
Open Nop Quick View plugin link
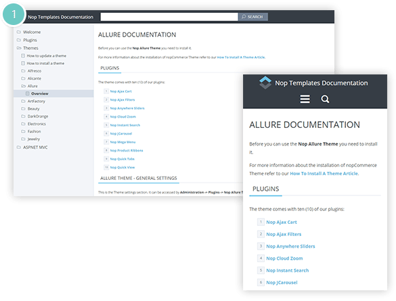coord(123,167)
